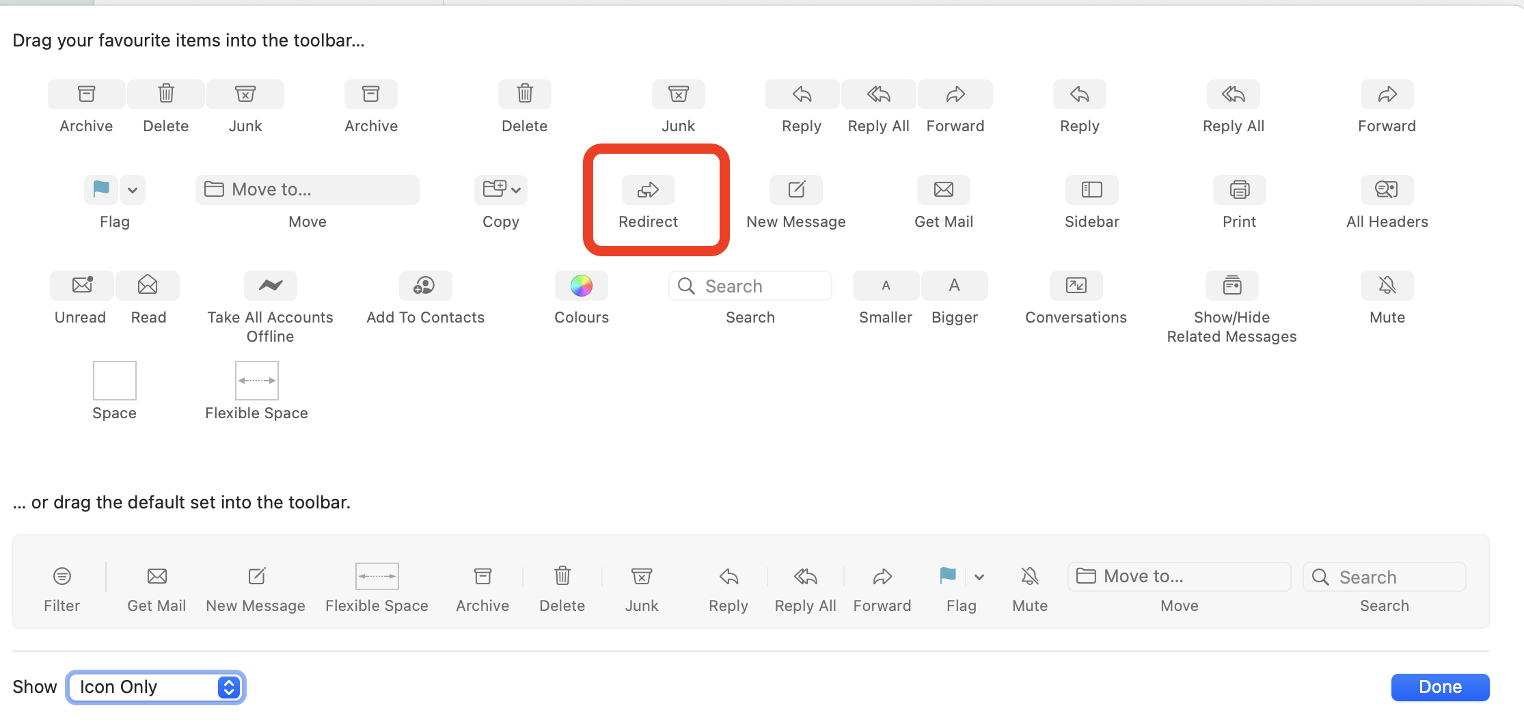
Task: Click the Colours wheel item
Action: pos(582,285)
